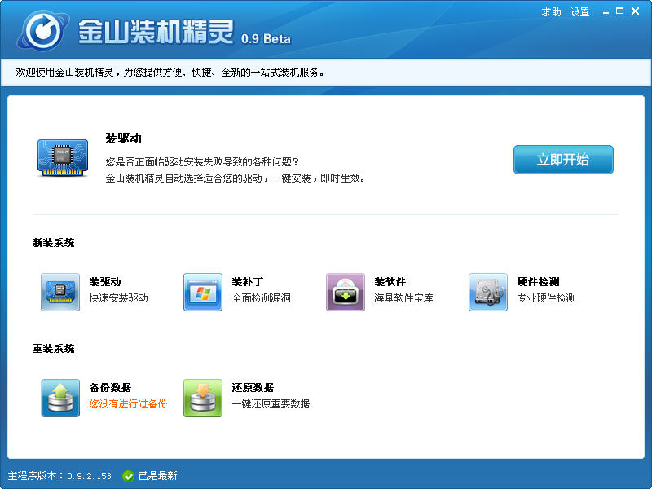Click the large 装驱动 chip icon

pyautogui.click(x=63, y=157)
